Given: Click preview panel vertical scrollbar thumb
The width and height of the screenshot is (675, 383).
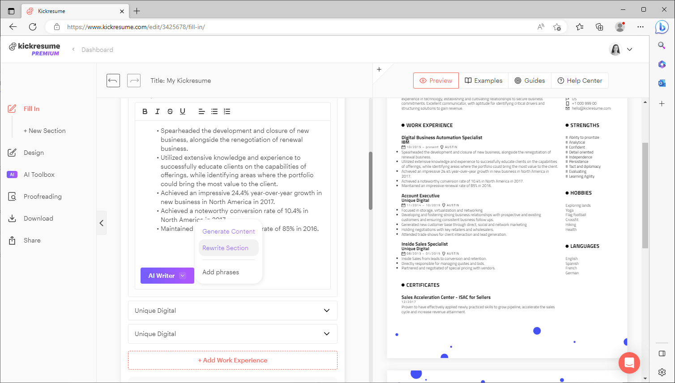Looking at the screenshot, I should coord(645,195).
